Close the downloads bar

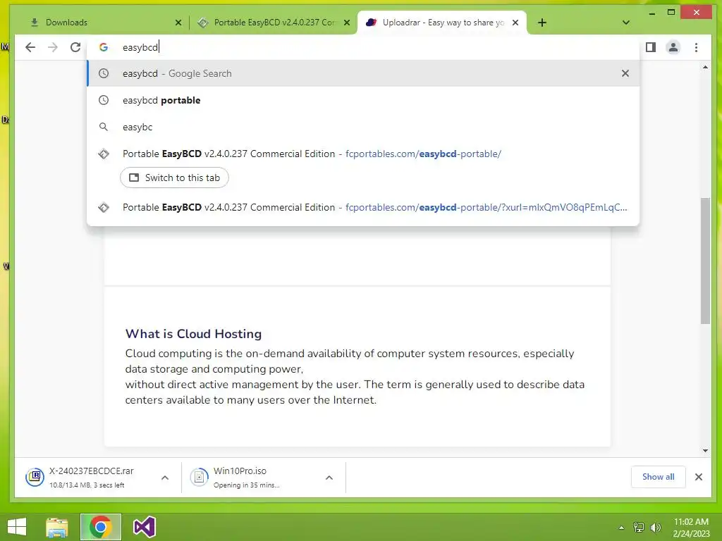(x=699, y=477)
